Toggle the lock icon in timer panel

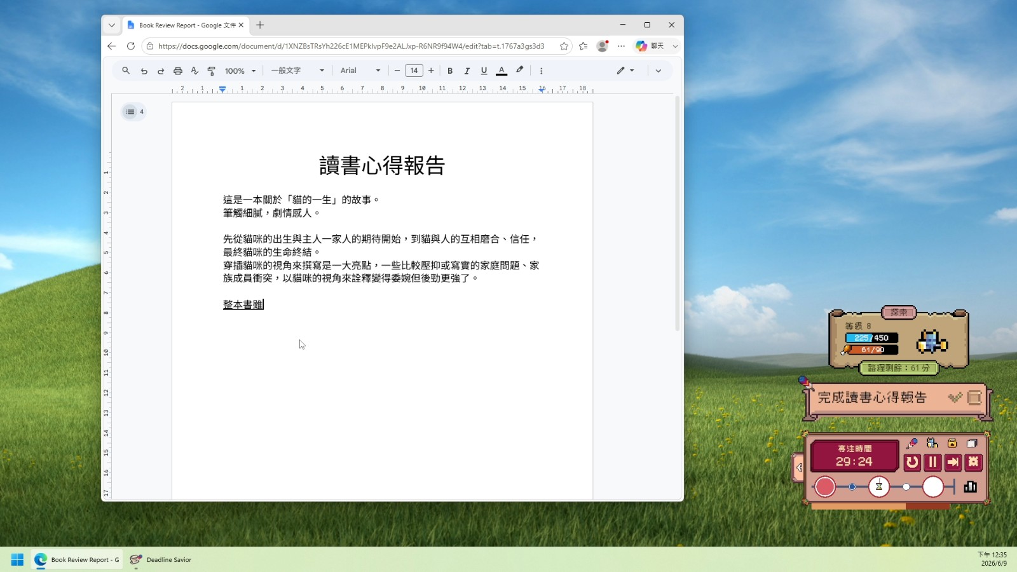click(x=952, y=443)
